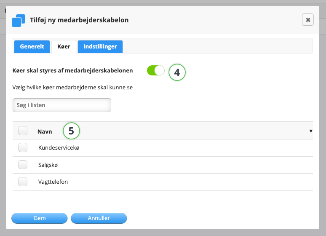This screenshot has width=326, height=236.
Task: Tick the select-all checkbox beside Navn
Action: coord(23,131)
